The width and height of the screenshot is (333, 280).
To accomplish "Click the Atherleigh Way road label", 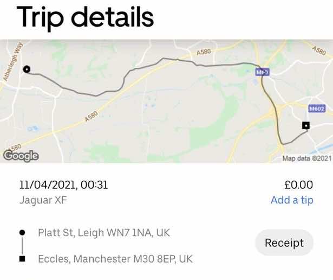I will tap(12, 62).
